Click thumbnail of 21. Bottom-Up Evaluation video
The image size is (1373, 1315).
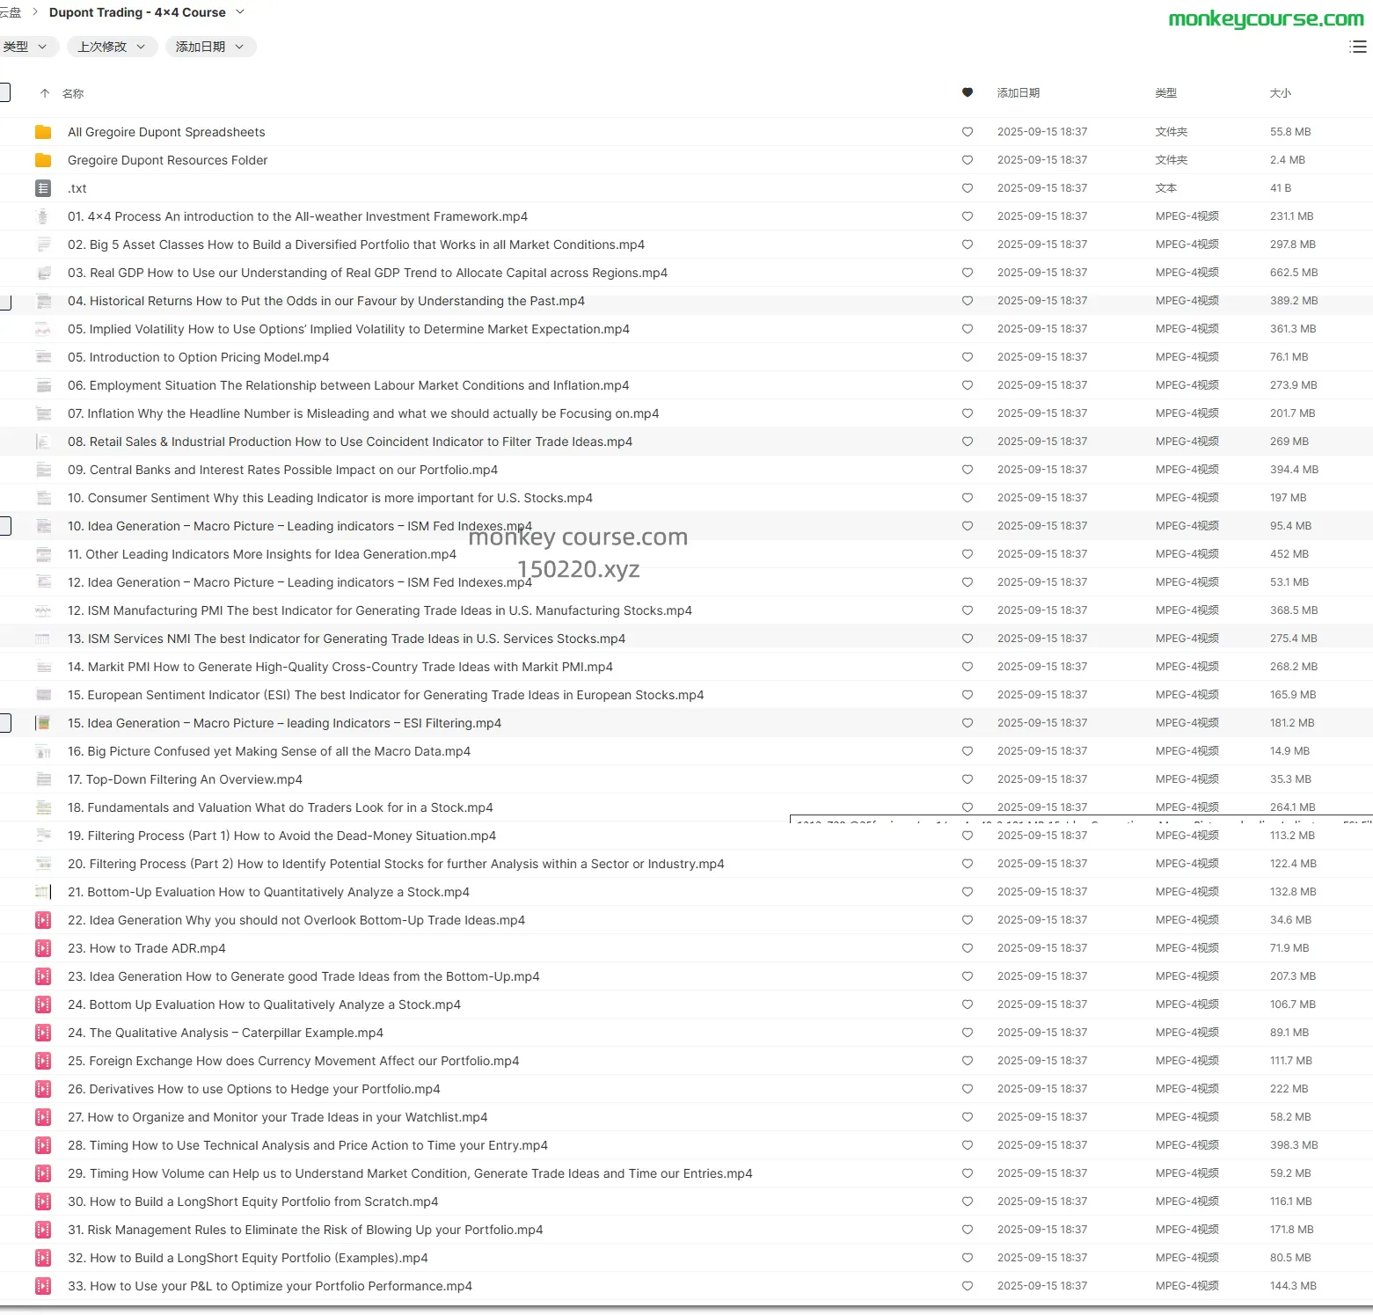point(43,892)
